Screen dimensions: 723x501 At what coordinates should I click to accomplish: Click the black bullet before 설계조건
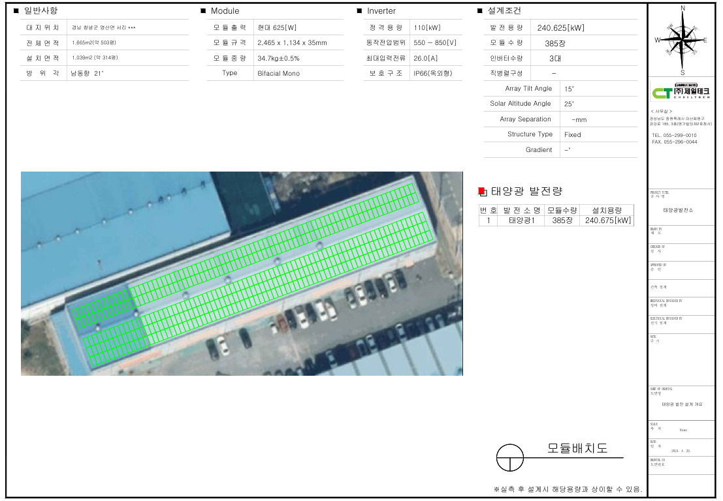coord(480,11)
